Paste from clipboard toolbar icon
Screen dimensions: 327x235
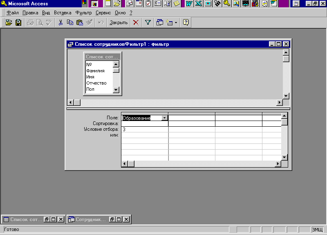[80, 22]
